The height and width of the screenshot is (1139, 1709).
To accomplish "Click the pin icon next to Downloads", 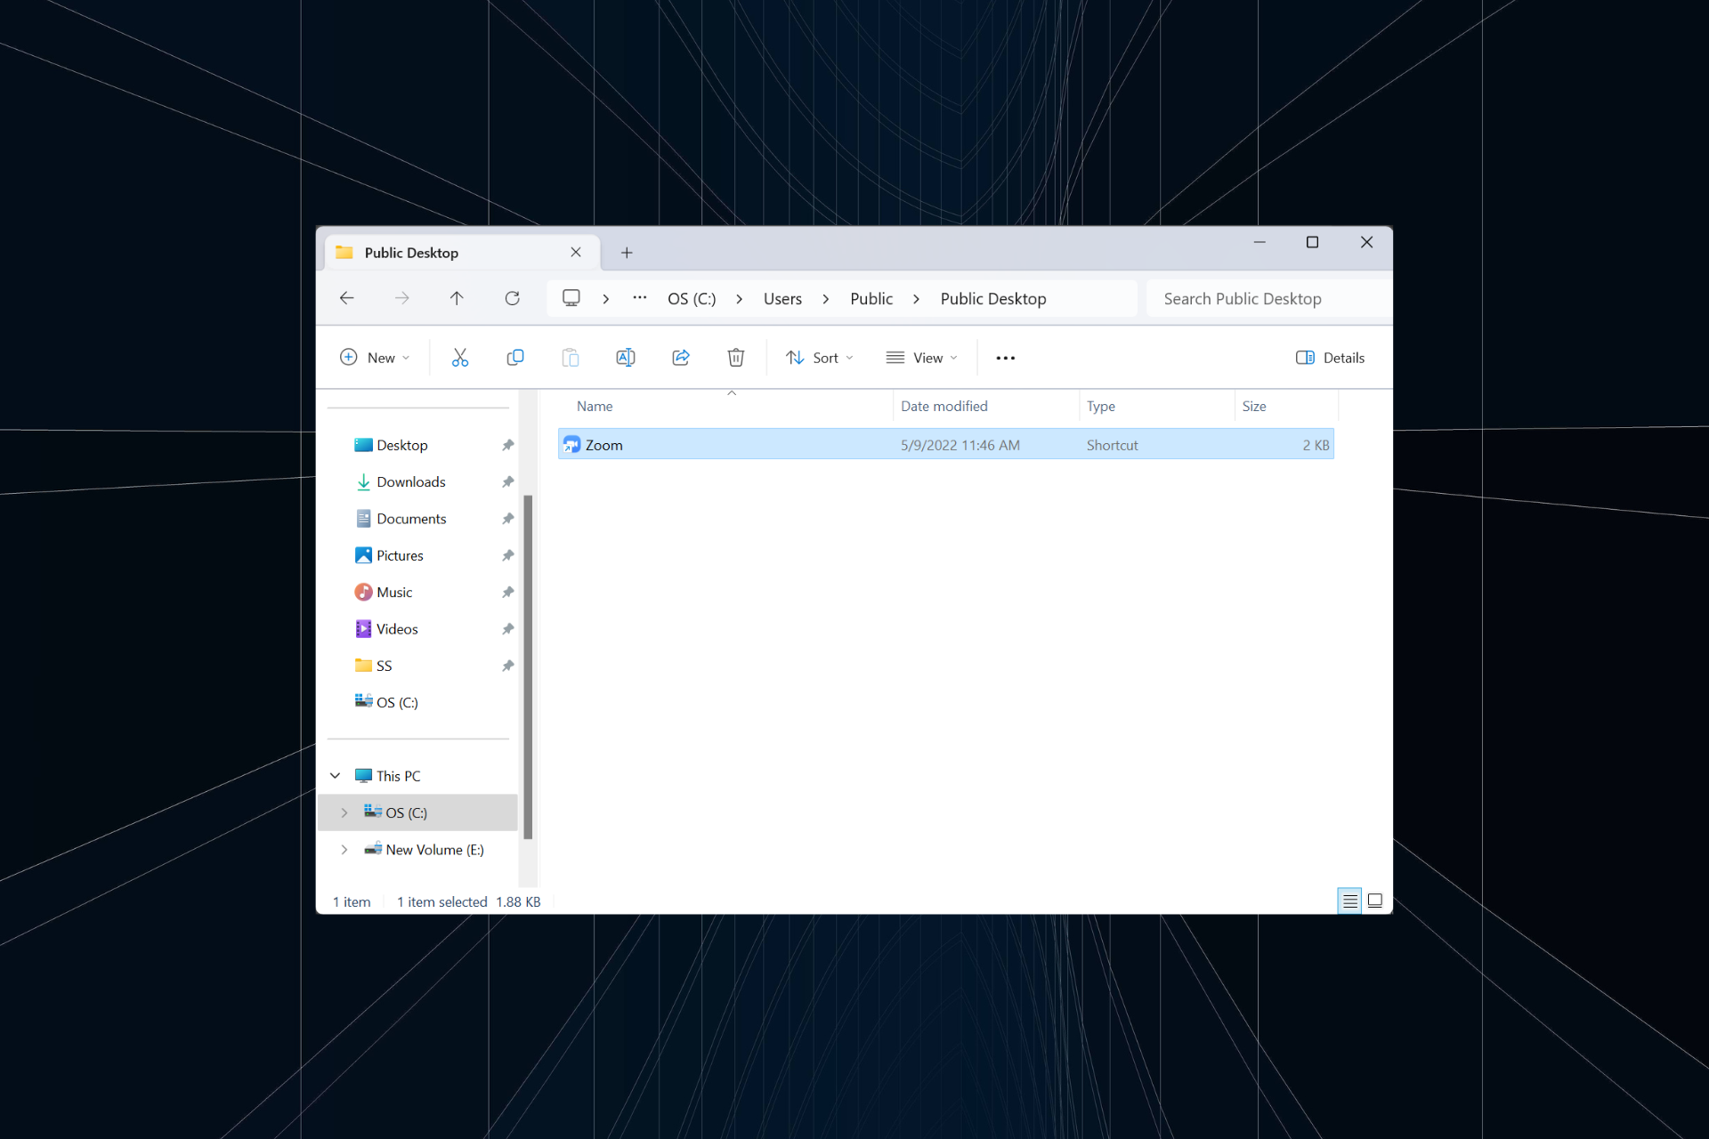I will click(x=508, y=481).
